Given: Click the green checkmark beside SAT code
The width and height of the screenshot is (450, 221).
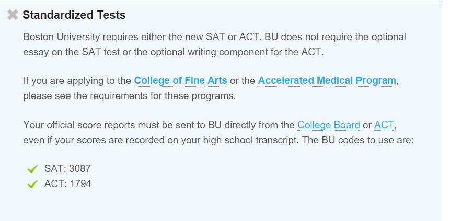Looking at the screenshot, I should pyautogui.click(x=33, y=169).
